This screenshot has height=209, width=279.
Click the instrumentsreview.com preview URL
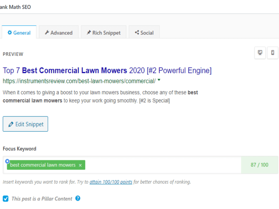79,81
